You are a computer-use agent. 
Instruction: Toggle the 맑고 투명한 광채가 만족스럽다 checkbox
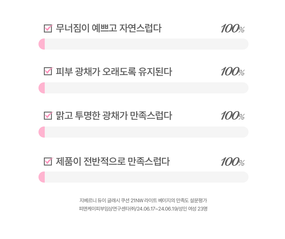tap(48, 115)
